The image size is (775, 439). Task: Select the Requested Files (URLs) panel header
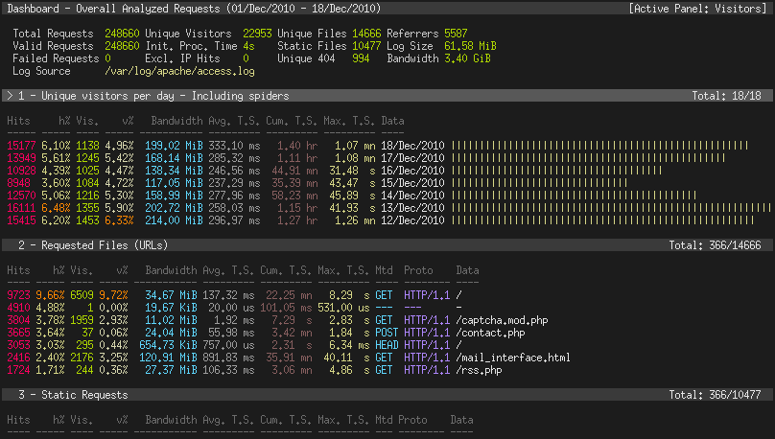click(387, 245)
